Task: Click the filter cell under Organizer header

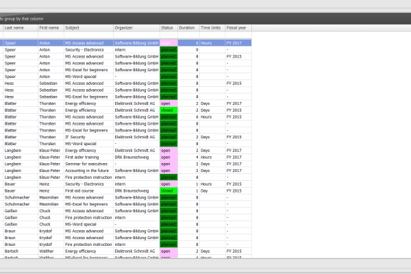Action: [x=136, y=36]
